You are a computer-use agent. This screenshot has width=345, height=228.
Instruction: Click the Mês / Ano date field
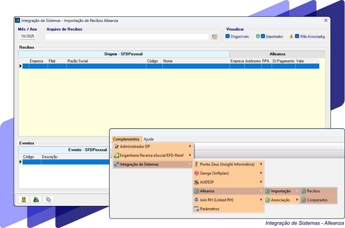pyautogui.click(x=28, y=36)
